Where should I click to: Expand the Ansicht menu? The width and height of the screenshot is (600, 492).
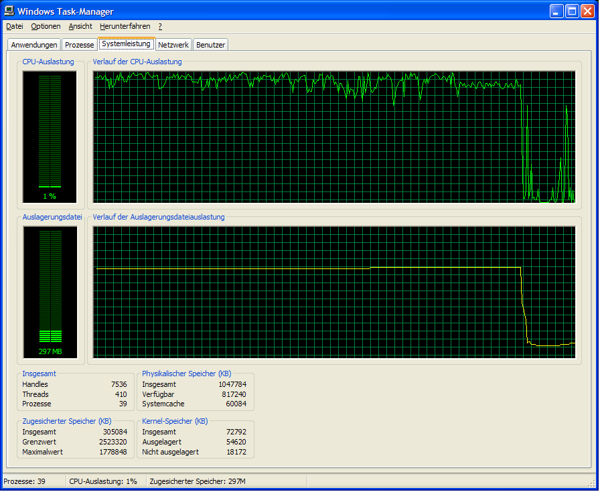click(x=80, y=27)
